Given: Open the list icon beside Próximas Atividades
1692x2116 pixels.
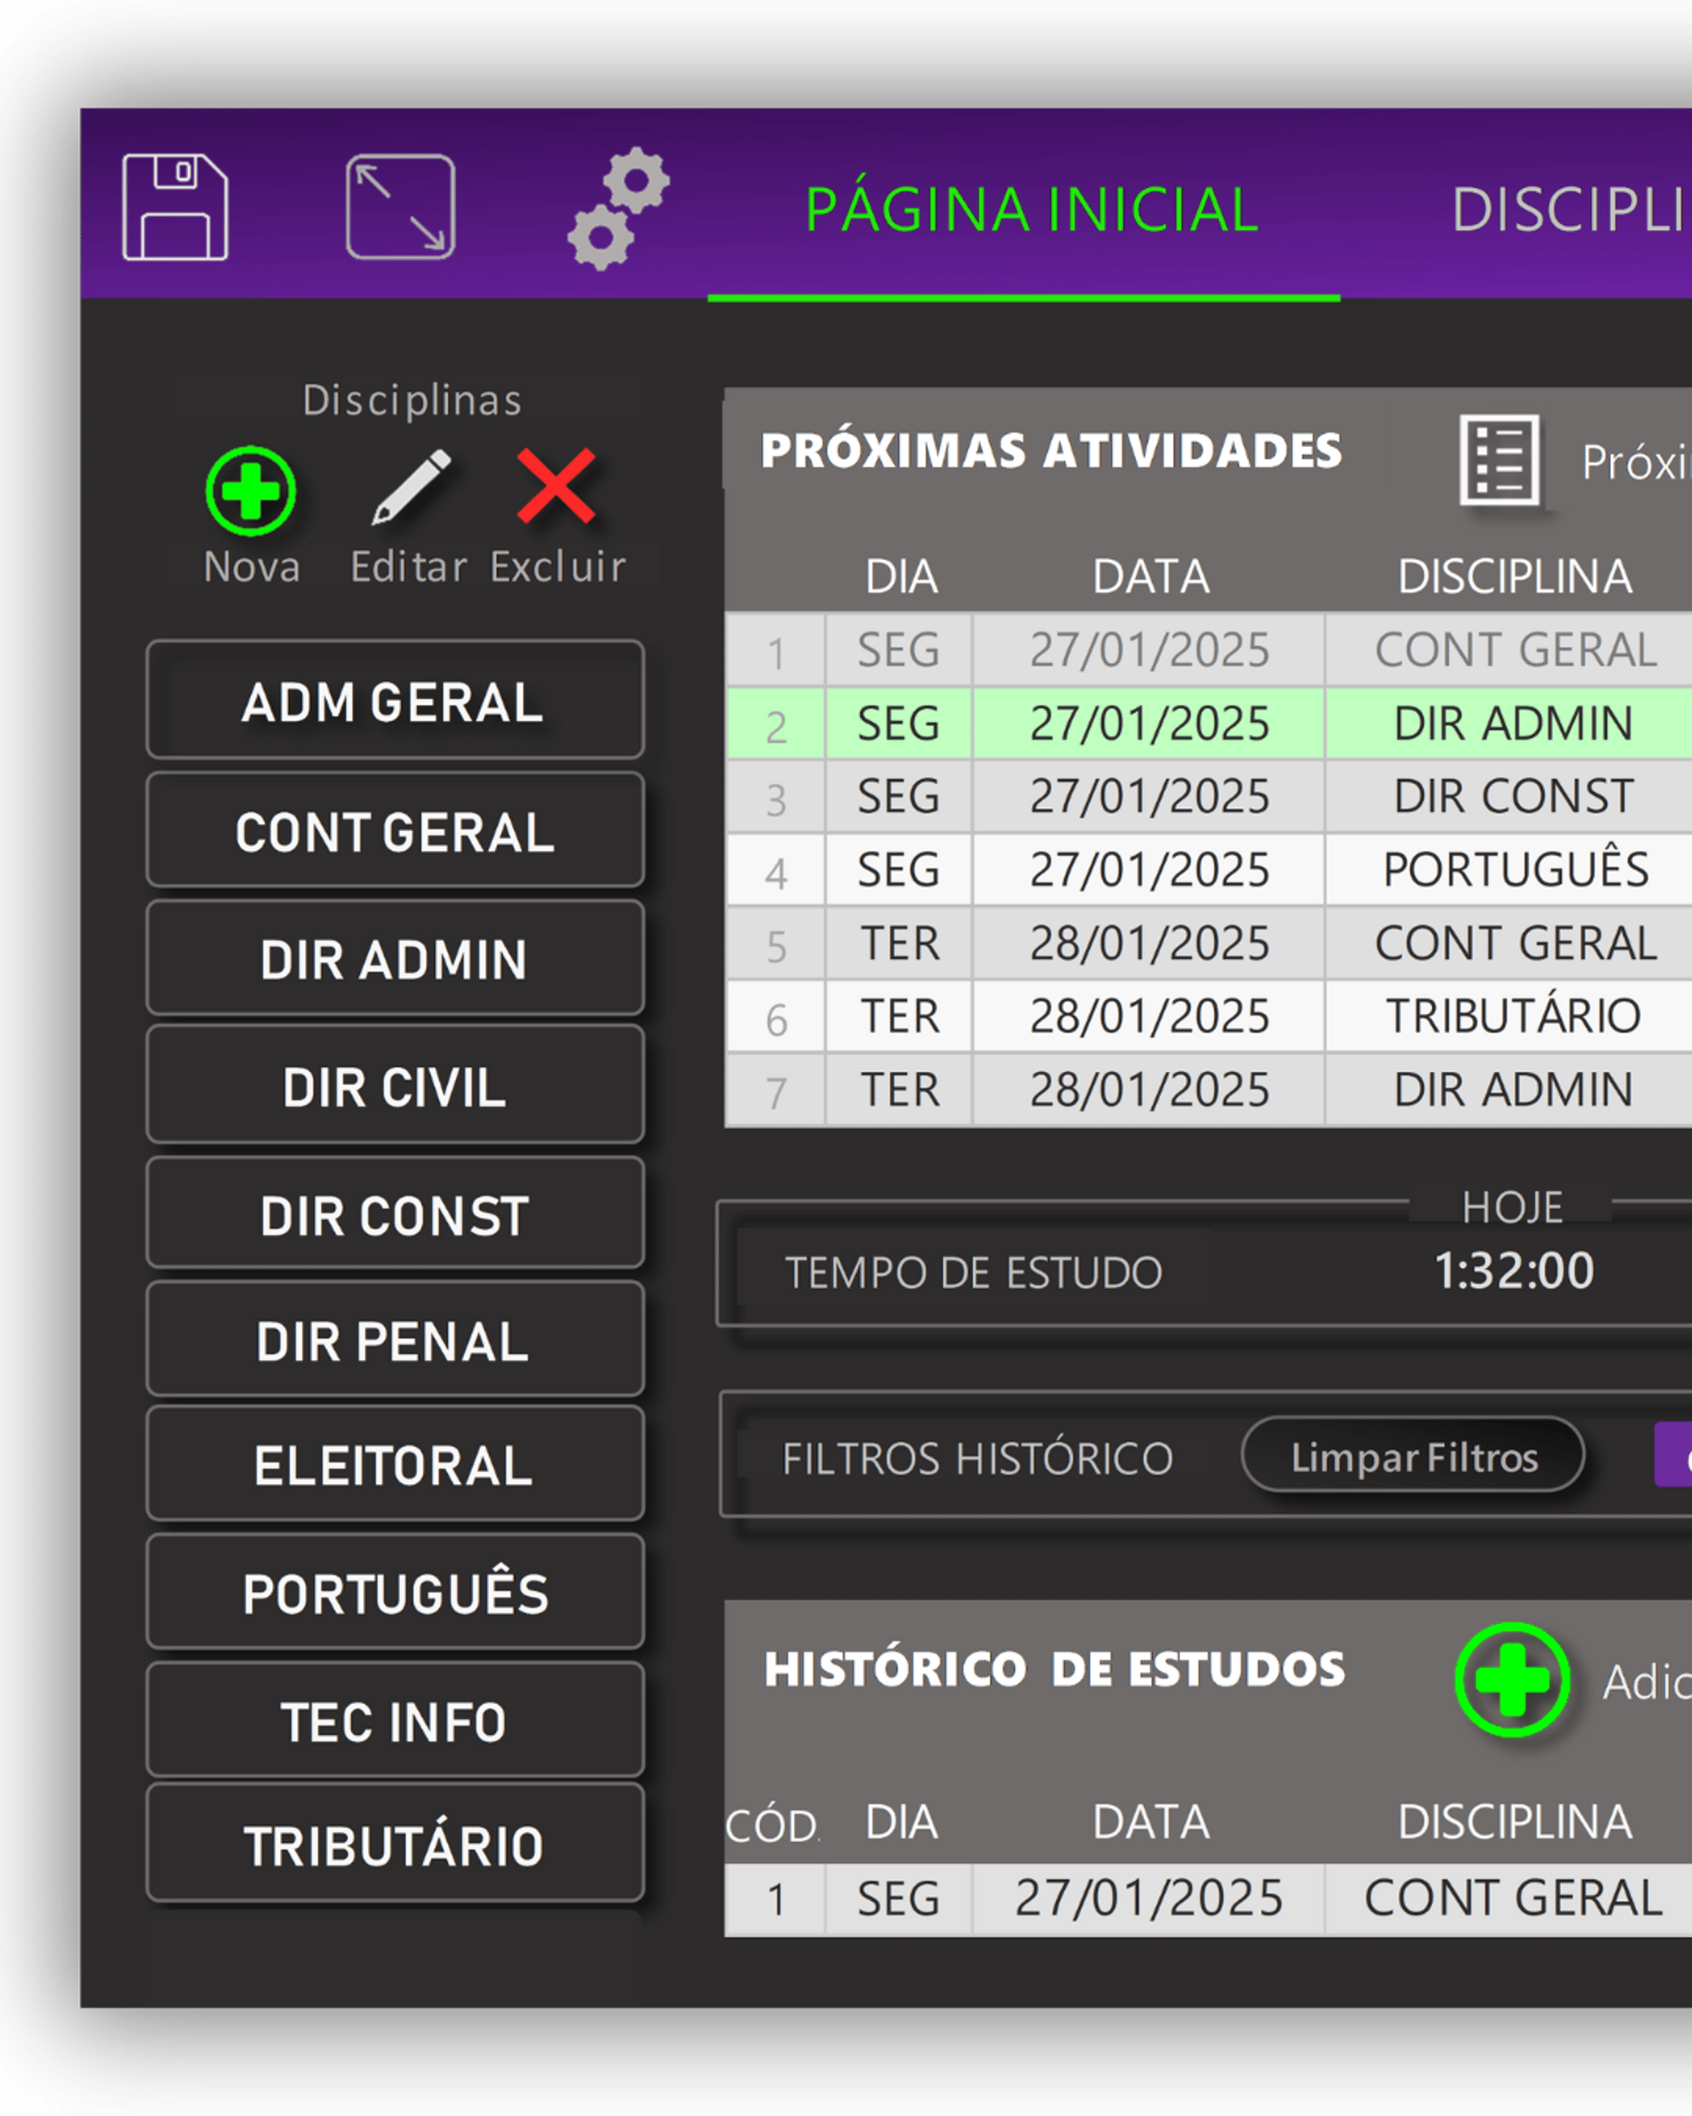Looking at the screenshot, I should 1499,459.
